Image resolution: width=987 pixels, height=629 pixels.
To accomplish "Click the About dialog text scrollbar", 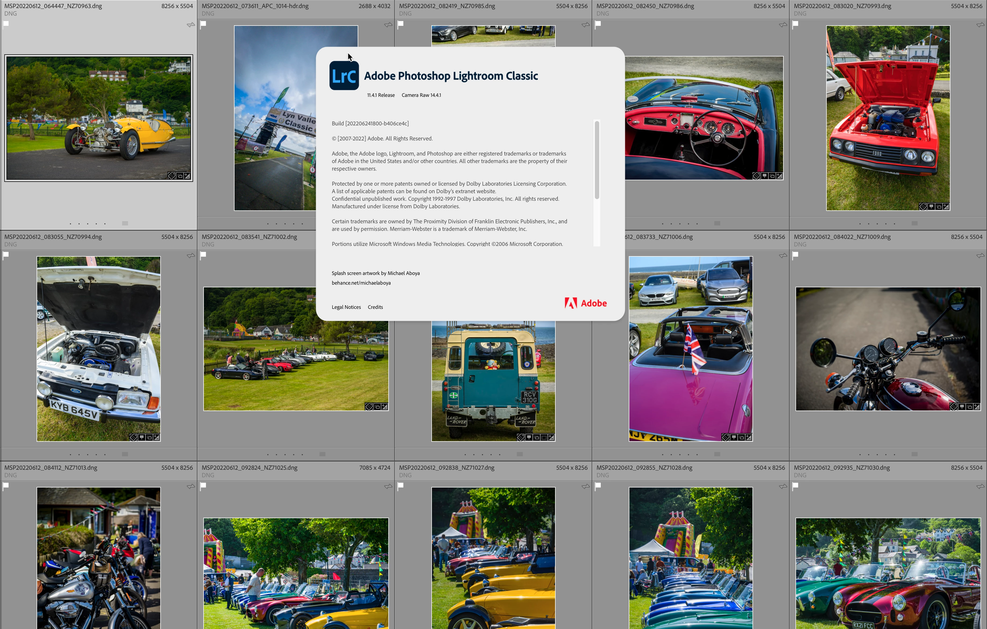I will point(597,160).
